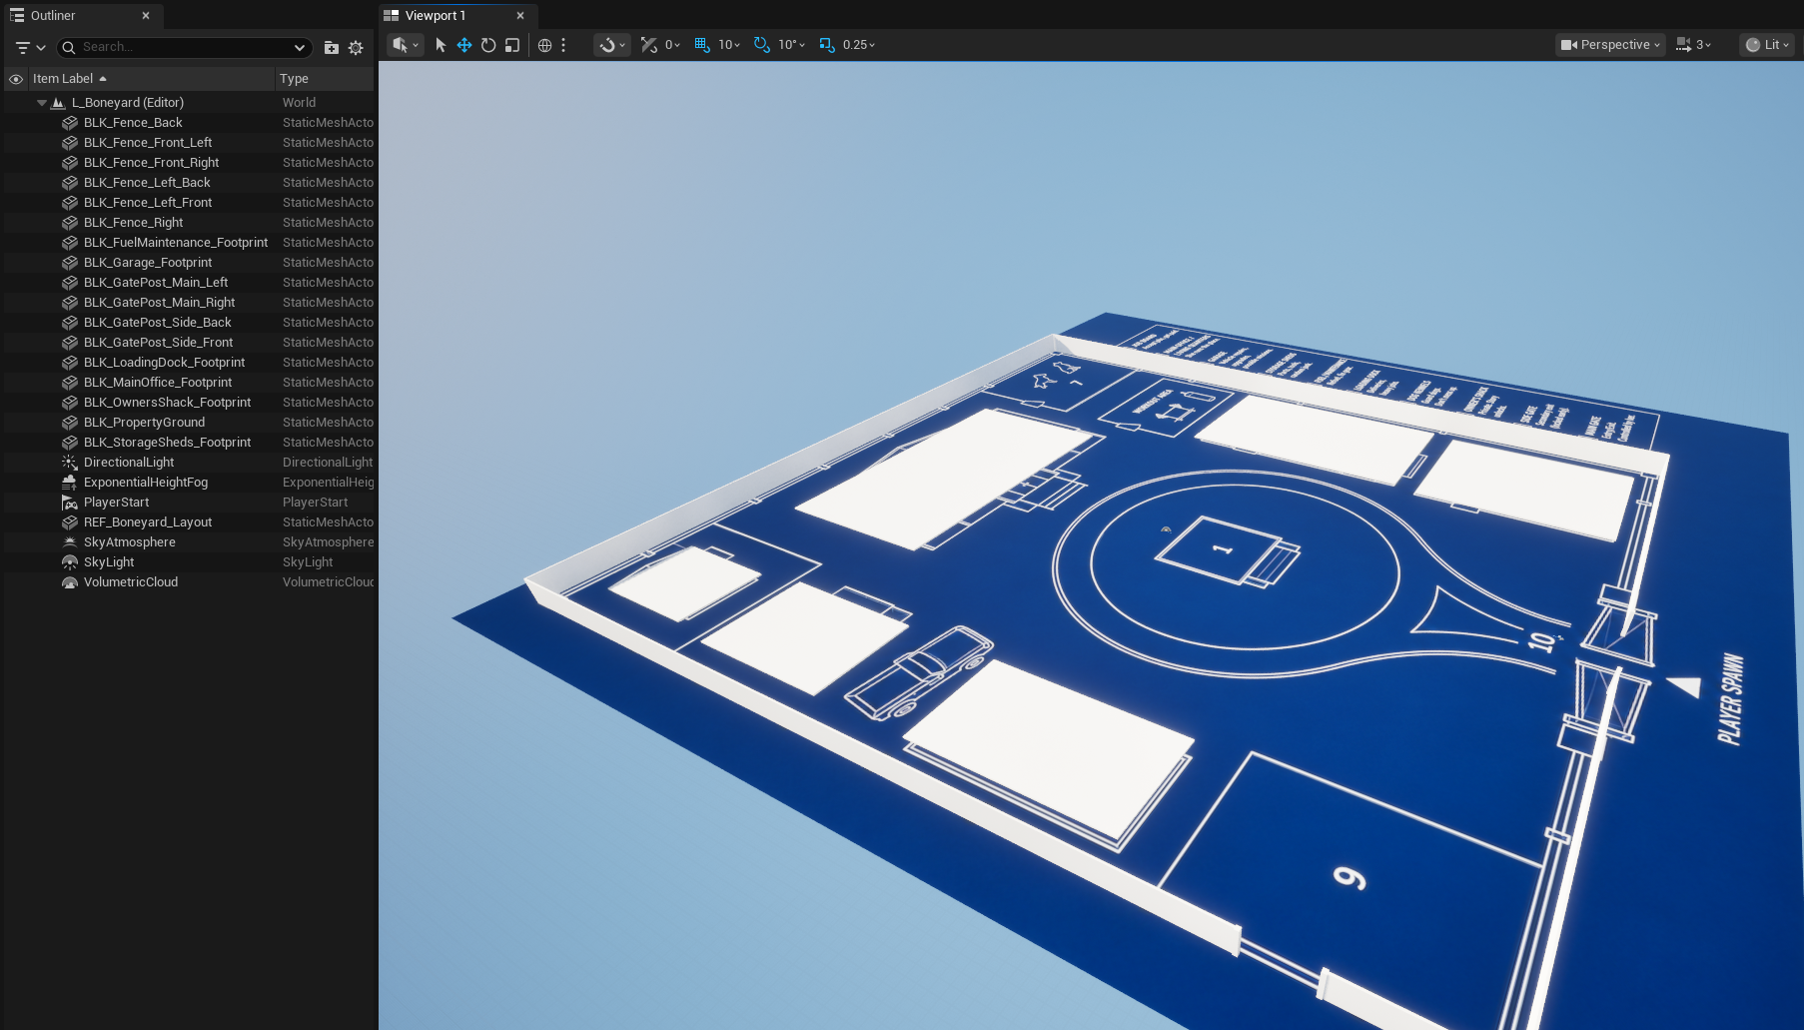
Task: Click the ExponentialHeightFog icon
Action: point(70,483)
